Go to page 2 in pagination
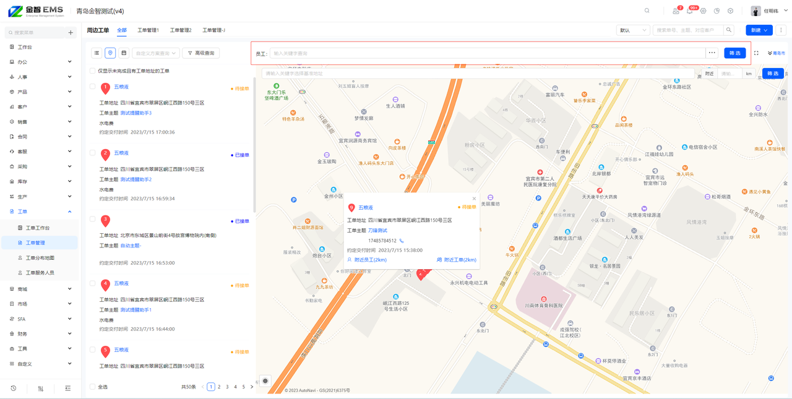The width and height of the screenshot is (792, 399). point(219,387)
